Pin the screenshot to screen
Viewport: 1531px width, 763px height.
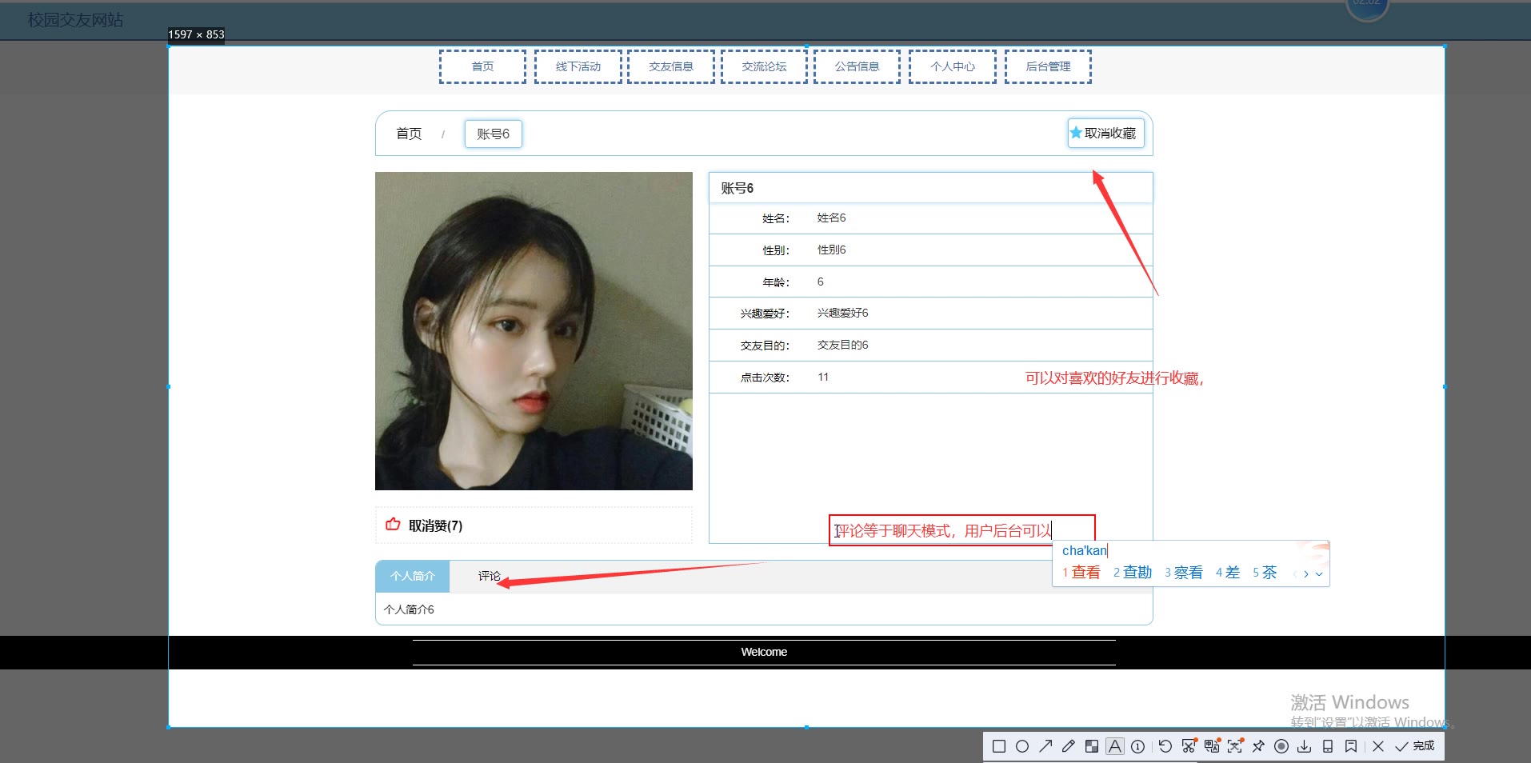tap(1258, 746)
